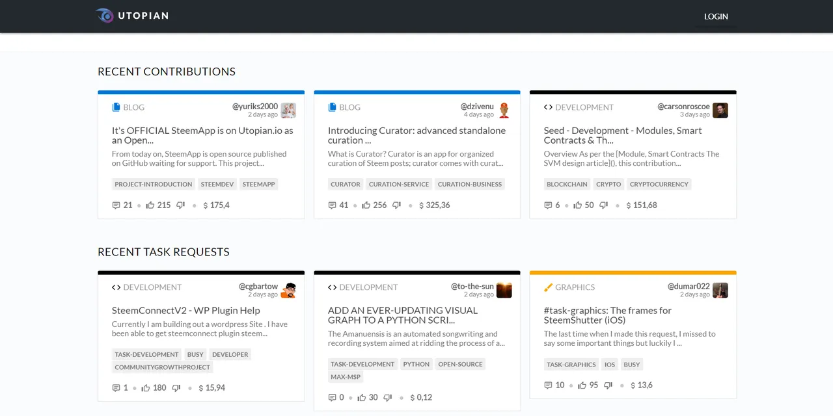The height and width of the screenshot is (416, 833).
Task: Upvote SteemConnectV2 post with 180 likes
Action: [x=146, y=388]
